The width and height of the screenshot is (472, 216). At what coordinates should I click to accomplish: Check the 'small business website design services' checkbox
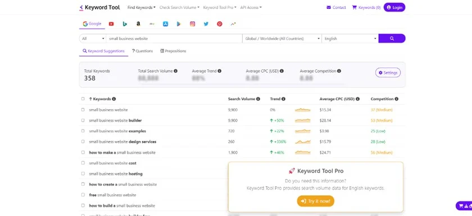click(83, 142)
